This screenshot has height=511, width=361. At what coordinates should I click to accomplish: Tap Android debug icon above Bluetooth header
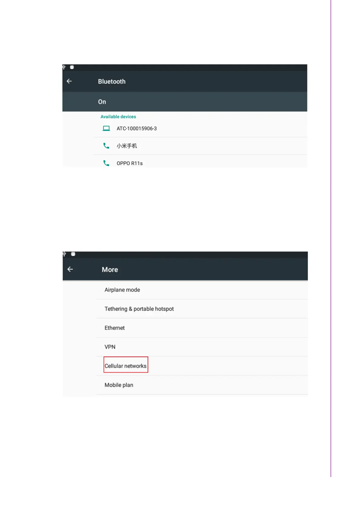click(72, 67)
